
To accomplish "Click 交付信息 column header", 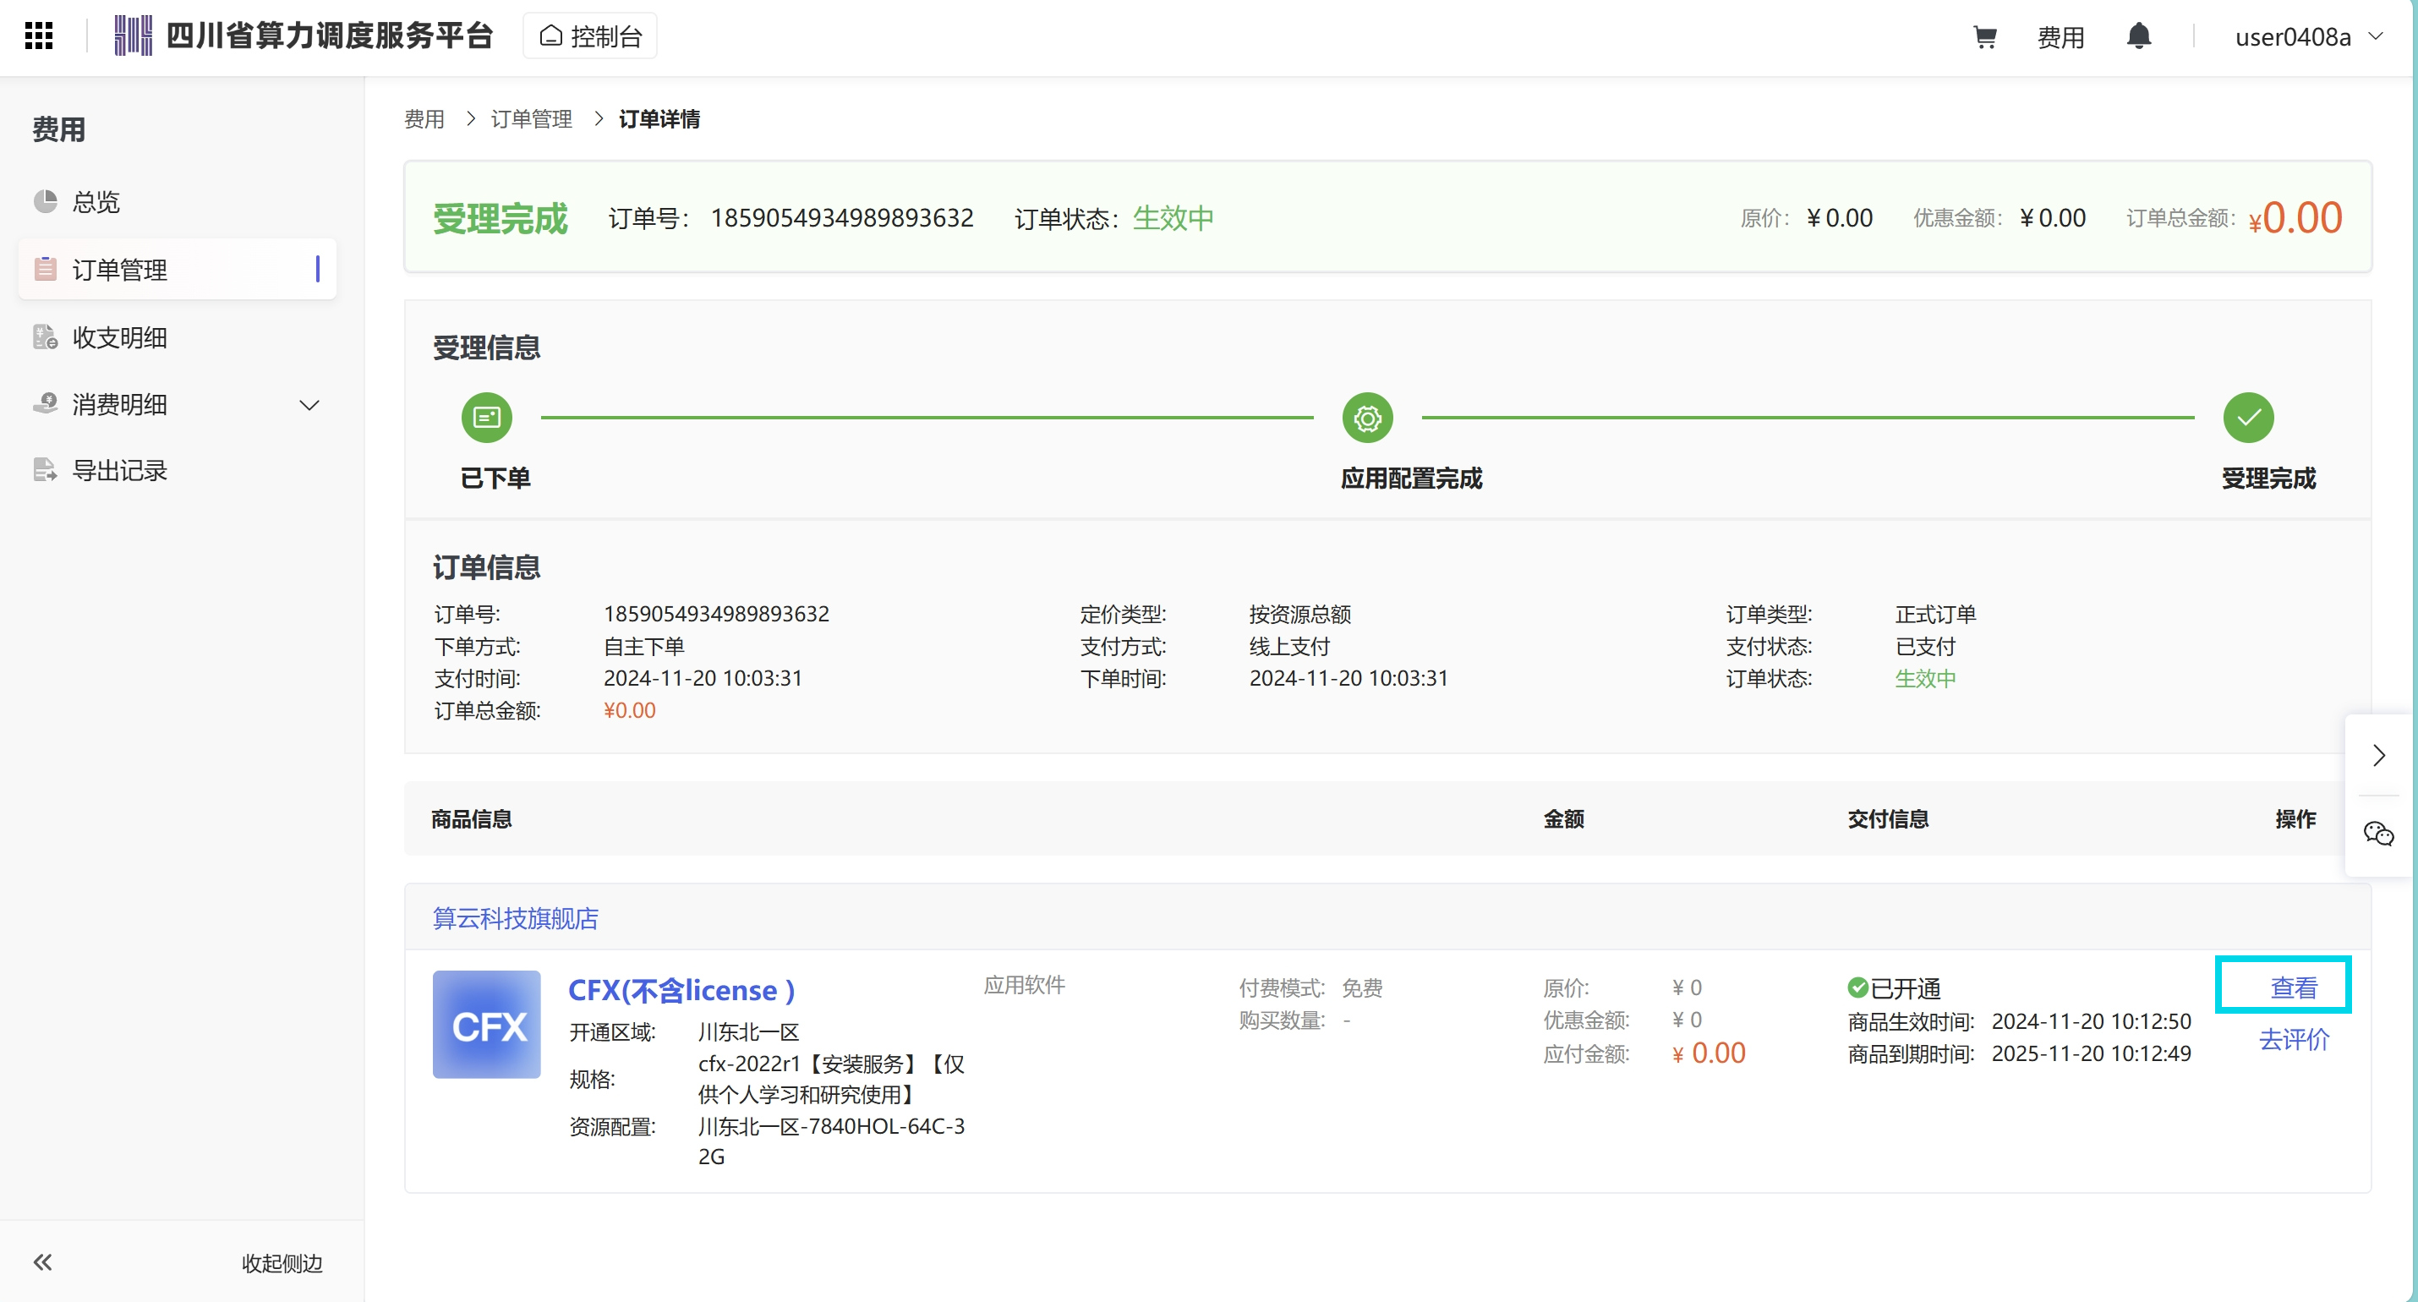I will pyautogui.click(x=1888, y=818).
